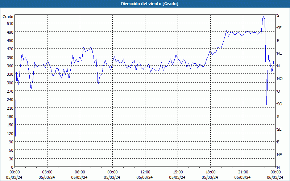Select the 450 y-axis value

coord(10,41)
